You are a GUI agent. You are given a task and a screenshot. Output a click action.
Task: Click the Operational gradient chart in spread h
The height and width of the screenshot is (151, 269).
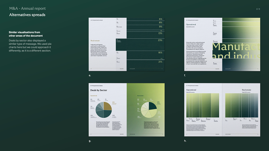point(203,106)
